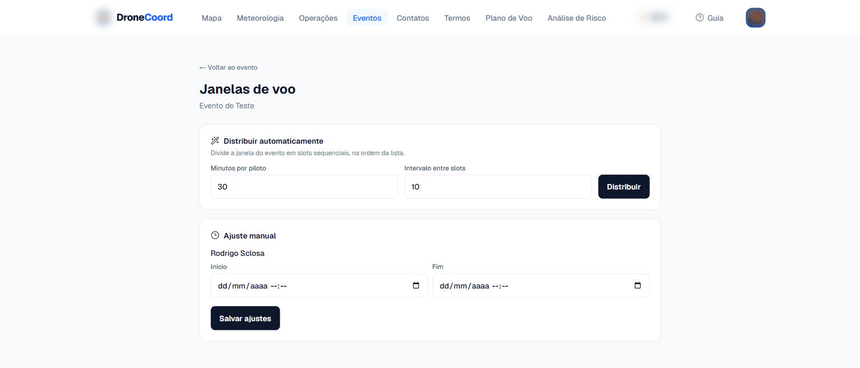The width and height of the screenshot is (860, 368).
Task: Click the DroneCoord logo icon
Action: coord(103,17)
